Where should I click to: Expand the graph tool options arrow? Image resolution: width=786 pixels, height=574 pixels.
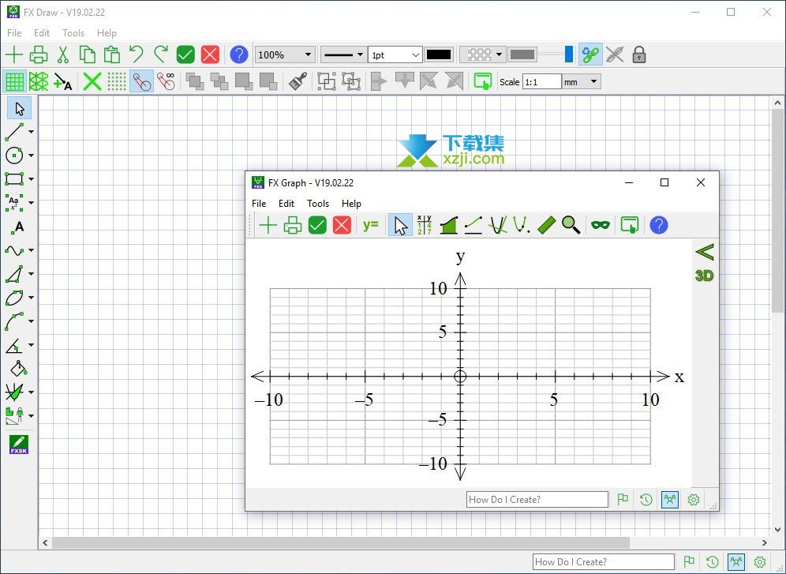pos(31,392)
